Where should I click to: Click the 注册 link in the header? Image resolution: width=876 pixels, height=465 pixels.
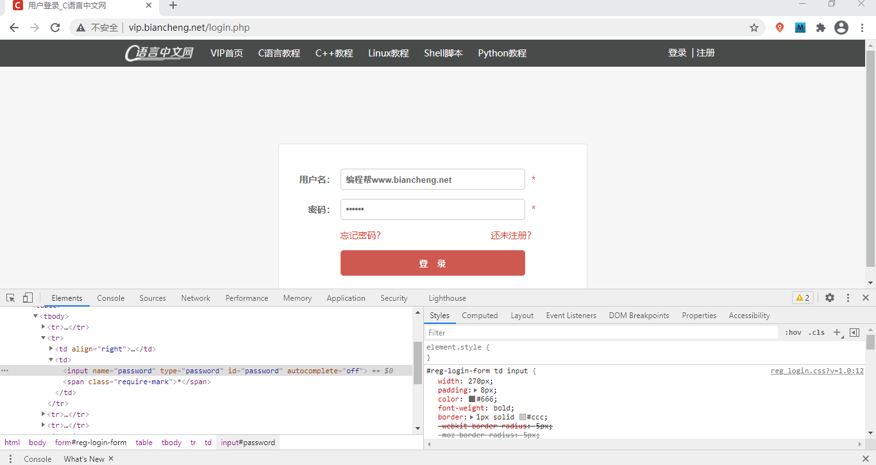pyautogui.click(x=705, y=53)
